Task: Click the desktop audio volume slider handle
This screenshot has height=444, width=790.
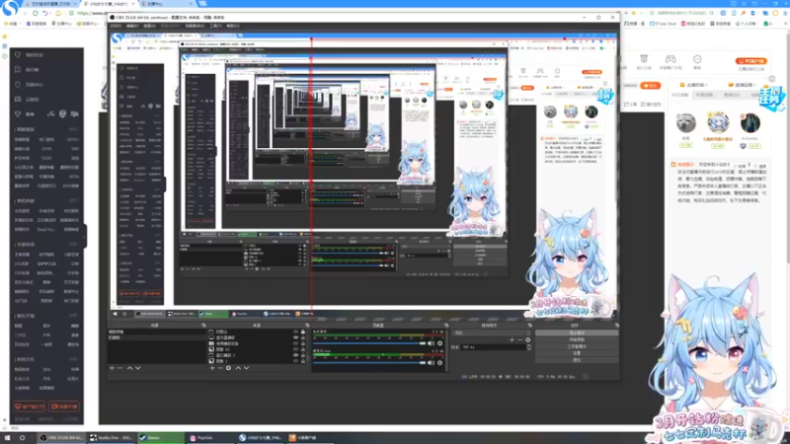Action: point(423,343)
